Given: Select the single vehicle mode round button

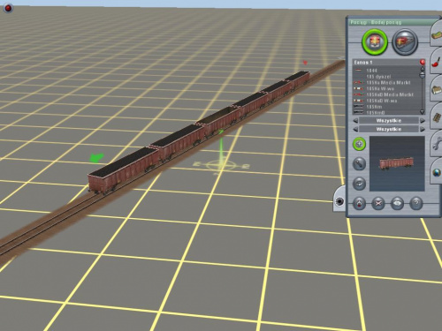Looking at the screenshot, I should point(375,41).
